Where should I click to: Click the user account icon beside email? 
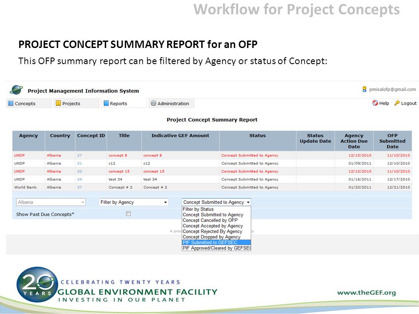(x=364, y=89)
